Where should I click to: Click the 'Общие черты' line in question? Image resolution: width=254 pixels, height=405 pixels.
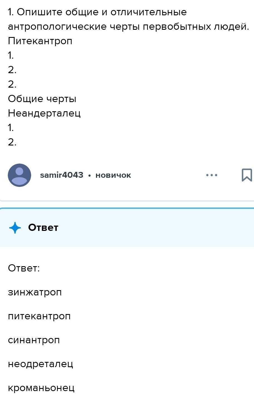(42, 99)
